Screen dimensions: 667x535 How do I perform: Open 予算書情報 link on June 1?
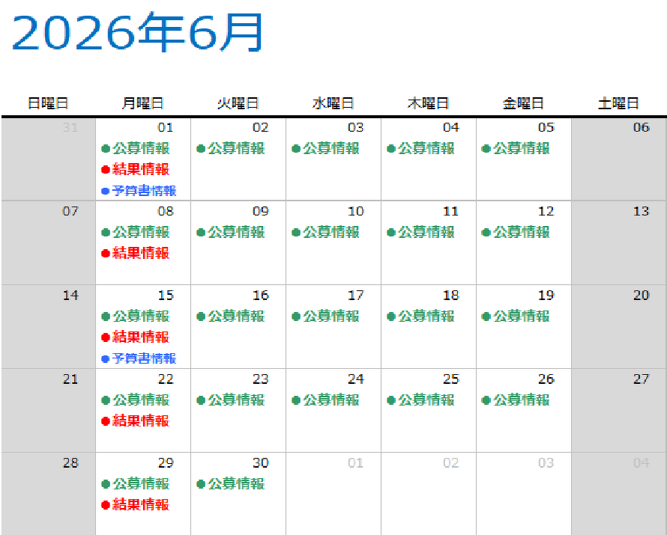tap(143, 191)
